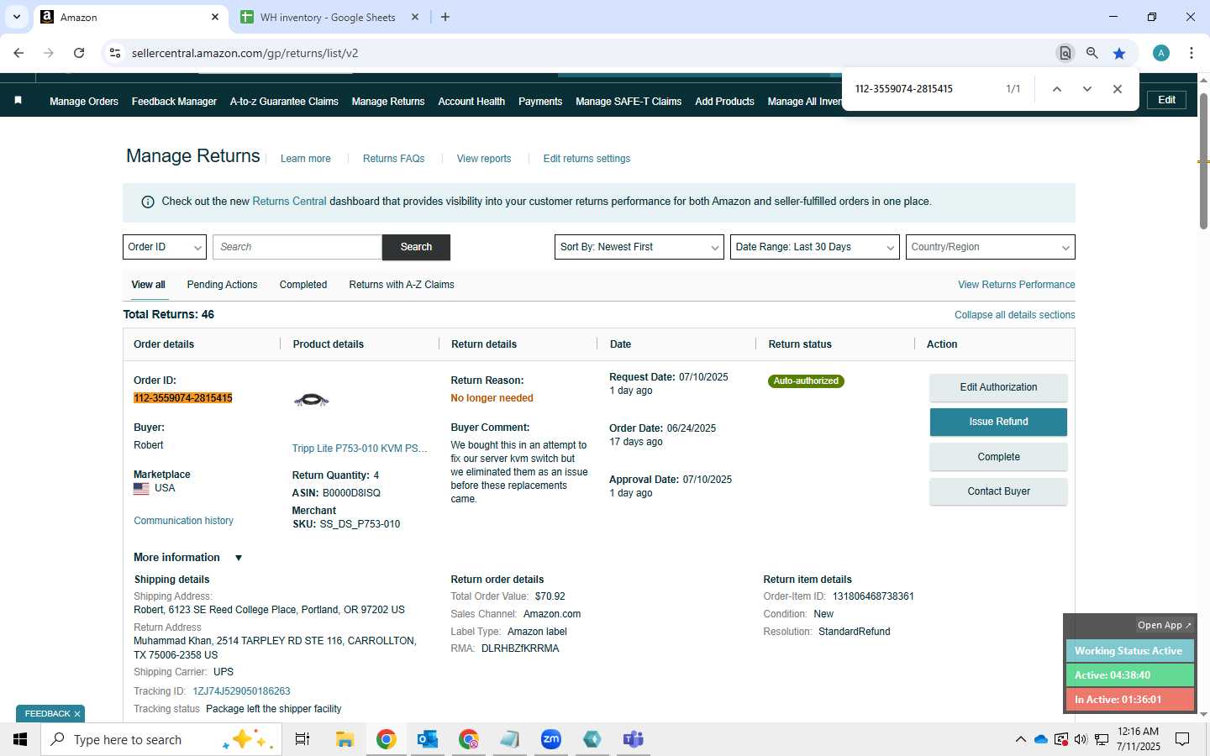This screenshot has width=1210, height=756.
Task: Switch to WH inventory Google Sheets tab
Action: 328,17
